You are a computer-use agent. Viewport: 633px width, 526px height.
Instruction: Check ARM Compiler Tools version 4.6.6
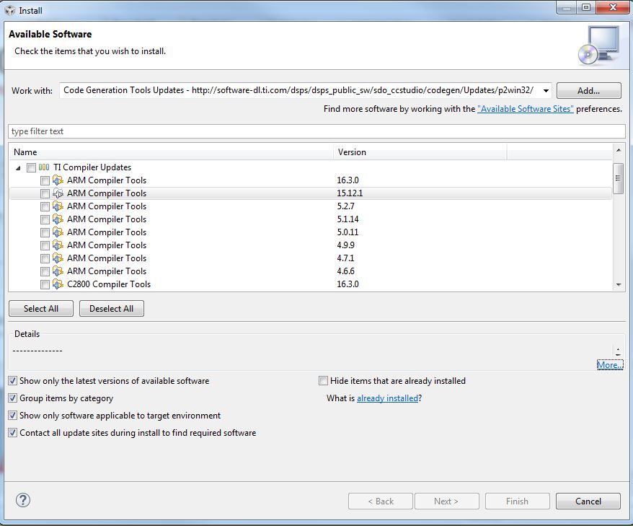45,271
